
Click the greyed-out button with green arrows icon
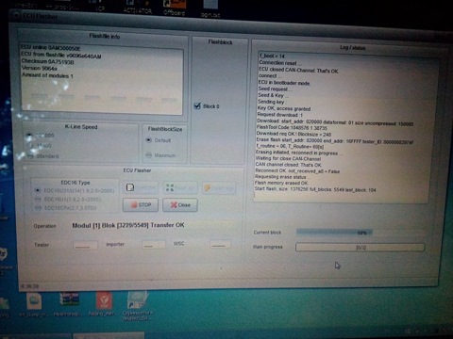(x=180, y=187)
